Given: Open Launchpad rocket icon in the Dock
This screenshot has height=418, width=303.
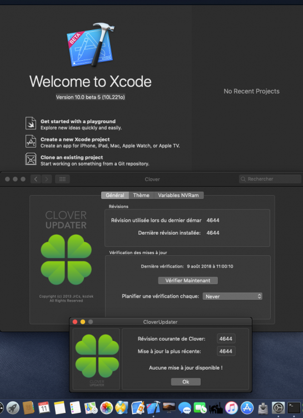Looking at the screenshot, I should (12, 408).
